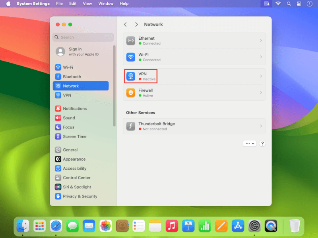Click the help question mark button
318x238 pixels.
pos(262,144)
